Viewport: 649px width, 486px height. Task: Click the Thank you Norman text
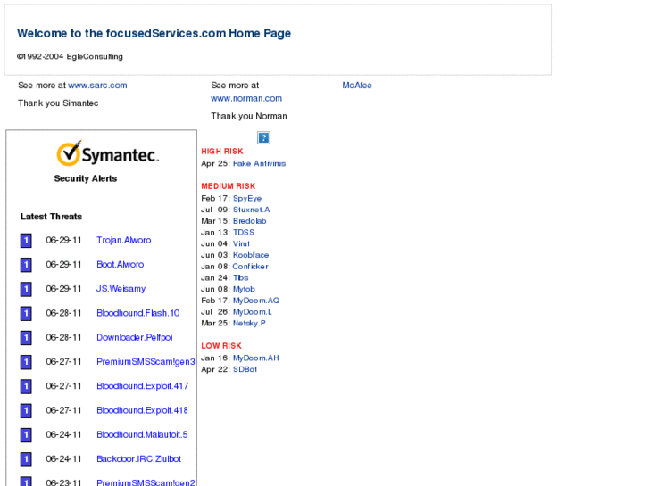tap(249, 116)
